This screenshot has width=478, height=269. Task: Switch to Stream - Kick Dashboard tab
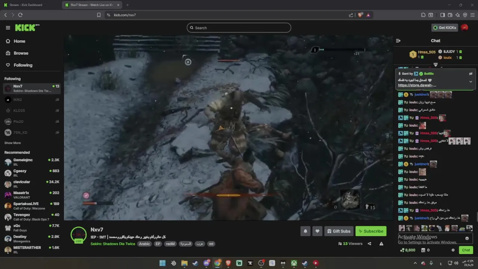(30, 5)
